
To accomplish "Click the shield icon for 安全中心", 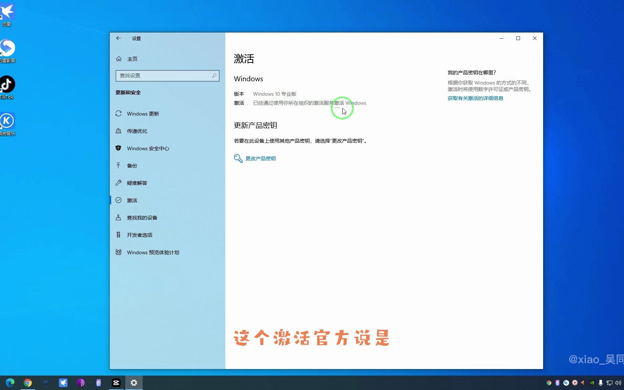I will 118,148.
